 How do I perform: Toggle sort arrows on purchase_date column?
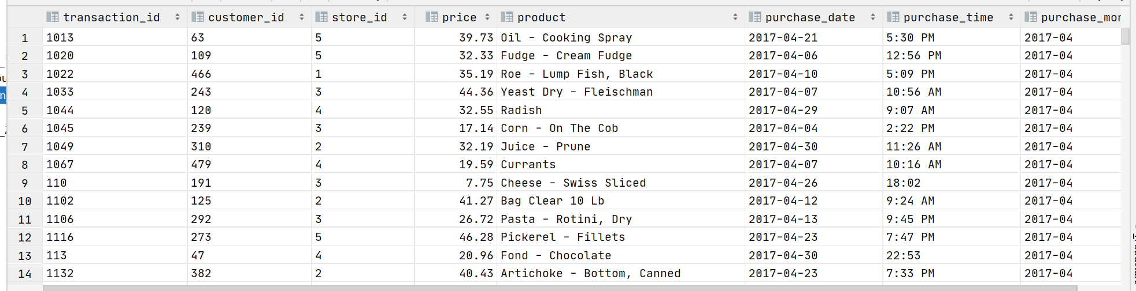873,17
